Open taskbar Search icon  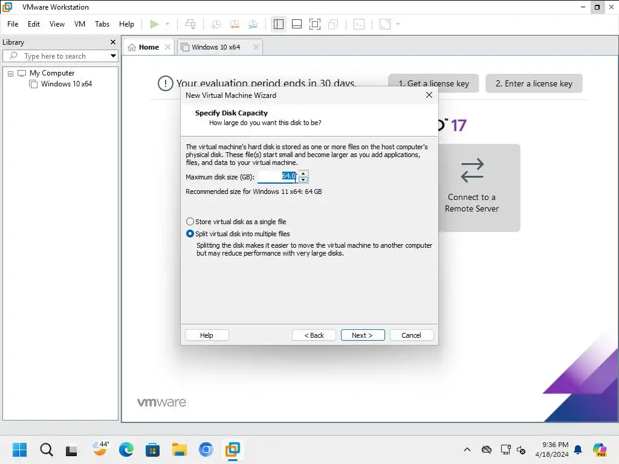point(46,449)
